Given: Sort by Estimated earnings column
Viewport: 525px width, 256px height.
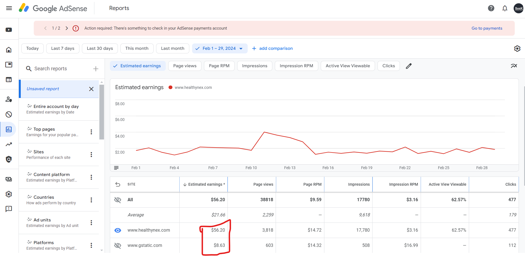Looking at the screenshot, I should point(204,184).
